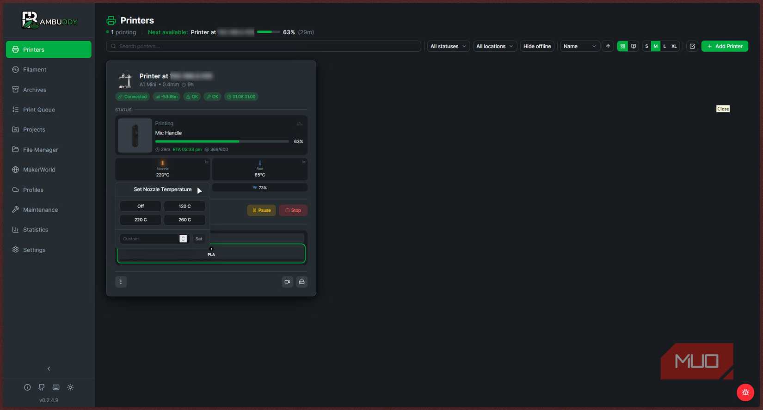
Task: Click the 73% fan speed indicator
Action: pos(260,188)
